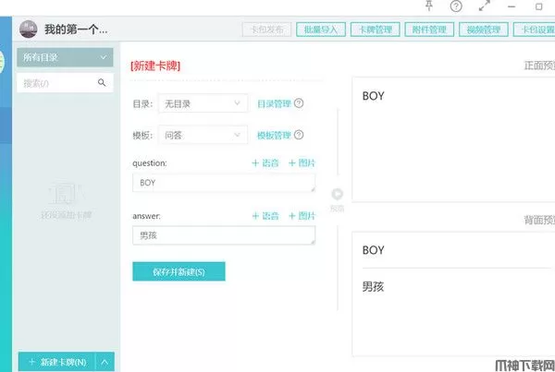The image size is (555, 372).
Task: Open the 模板 dropdown showing 问答
Action: pyautogui.click(x=203, y=136)
